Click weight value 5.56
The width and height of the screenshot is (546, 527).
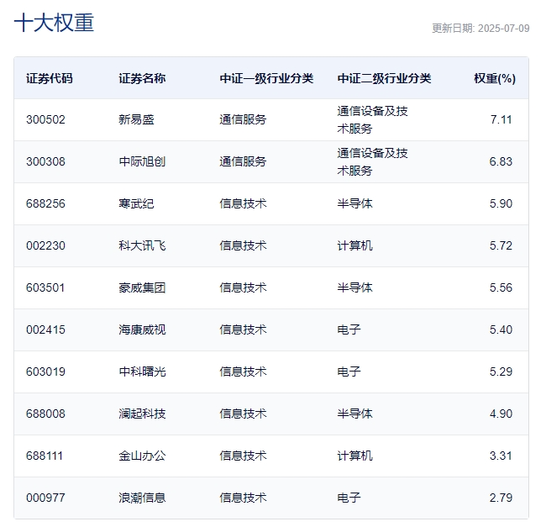[501, 287]
